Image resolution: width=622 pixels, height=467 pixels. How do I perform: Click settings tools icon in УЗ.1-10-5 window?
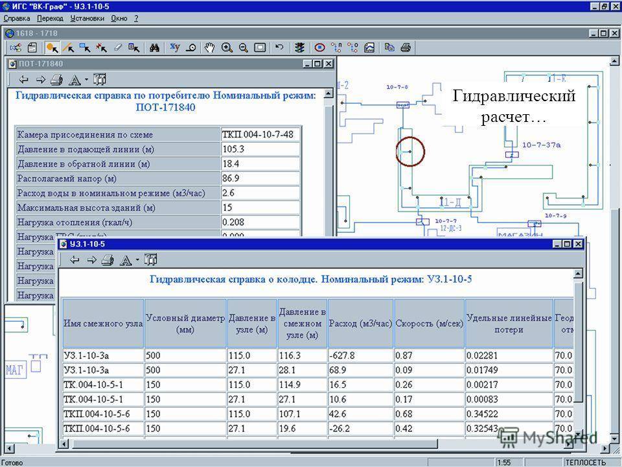click(150, 259)
